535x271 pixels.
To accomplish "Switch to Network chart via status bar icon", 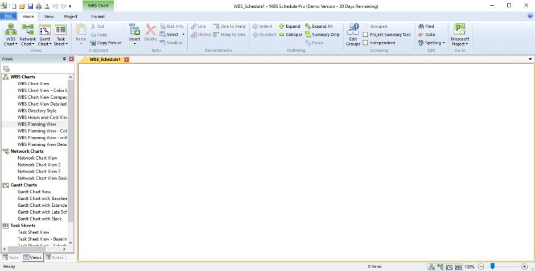I will pyautogui.click(x=441, y=266).
